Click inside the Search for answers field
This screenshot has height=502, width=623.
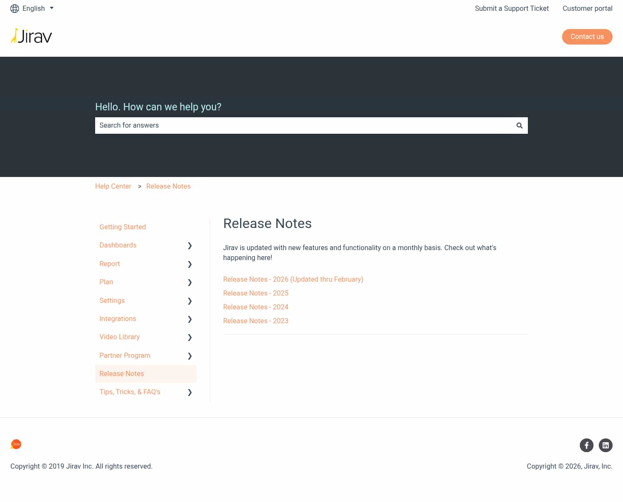(260, 125)
